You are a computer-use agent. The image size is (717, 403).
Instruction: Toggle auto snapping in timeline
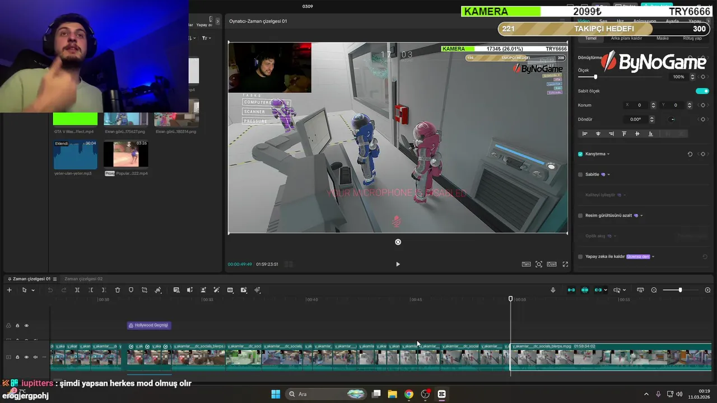pos(585,290)
